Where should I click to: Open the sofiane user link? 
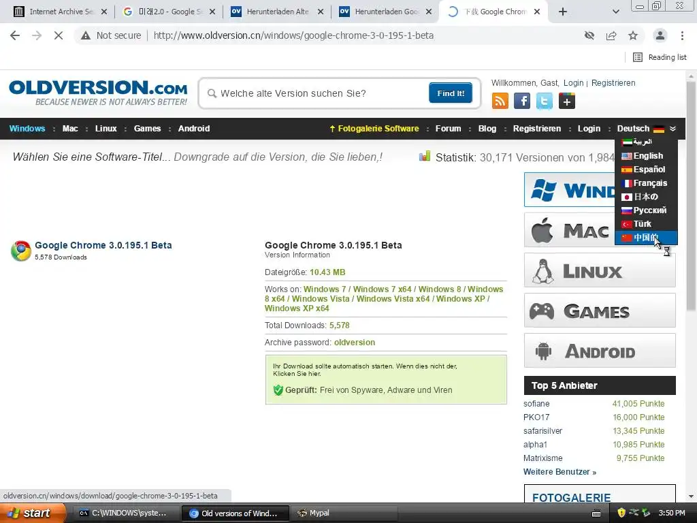[x=536, y=404]
